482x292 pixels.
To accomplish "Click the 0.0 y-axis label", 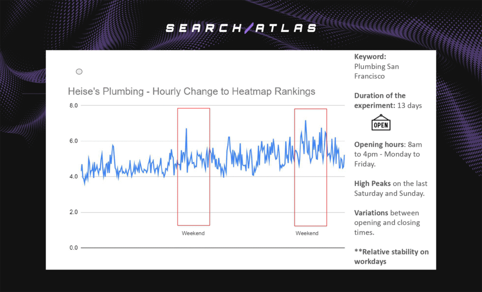I will click(74, 248).
